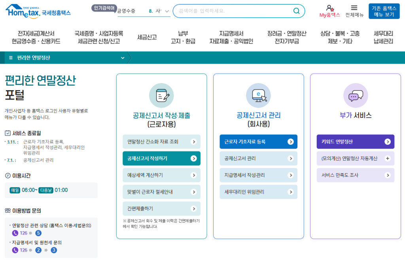Click the Hometax logo
The image size is (405, 261).
pyautogui.click(x=38, y=11)
